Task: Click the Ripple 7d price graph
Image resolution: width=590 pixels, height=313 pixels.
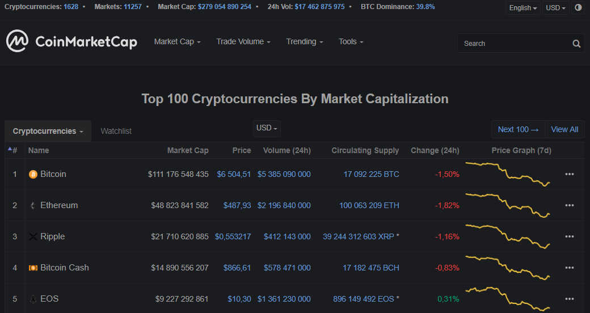Action: tap(508, 236)
